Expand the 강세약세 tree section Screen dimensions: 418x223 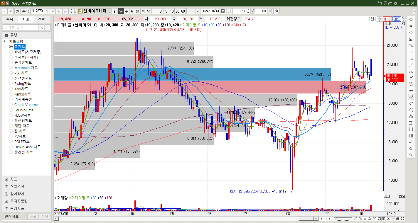[6, 194]
